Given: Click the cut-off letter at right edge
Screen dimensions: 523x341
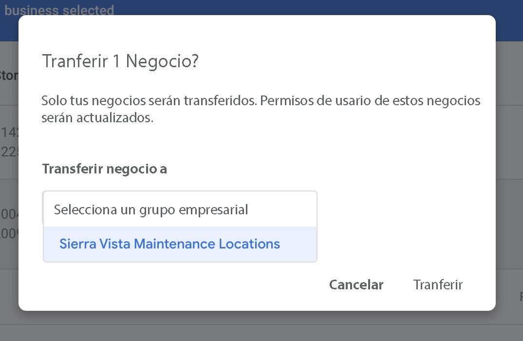Looking at the screenshot, I should coord(521,296).
